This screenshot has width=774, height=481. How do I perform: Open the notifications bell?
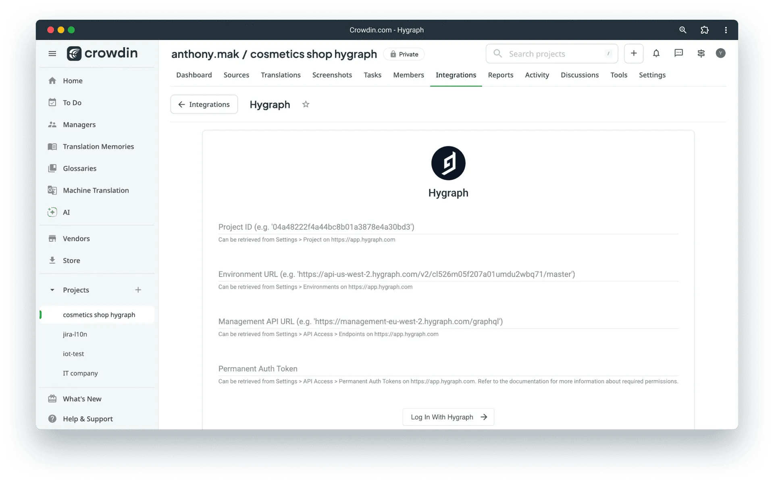(x=656, y=53)
